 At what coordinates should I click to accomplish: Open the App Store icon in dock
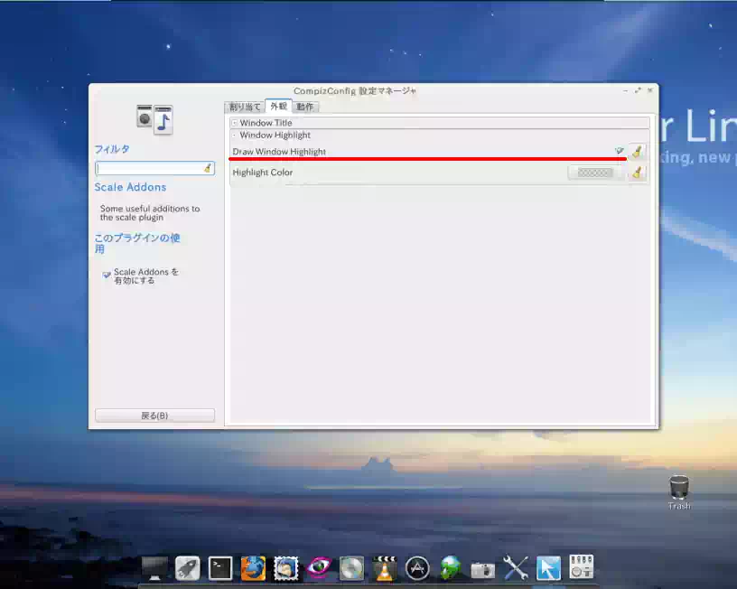(417, 568)
